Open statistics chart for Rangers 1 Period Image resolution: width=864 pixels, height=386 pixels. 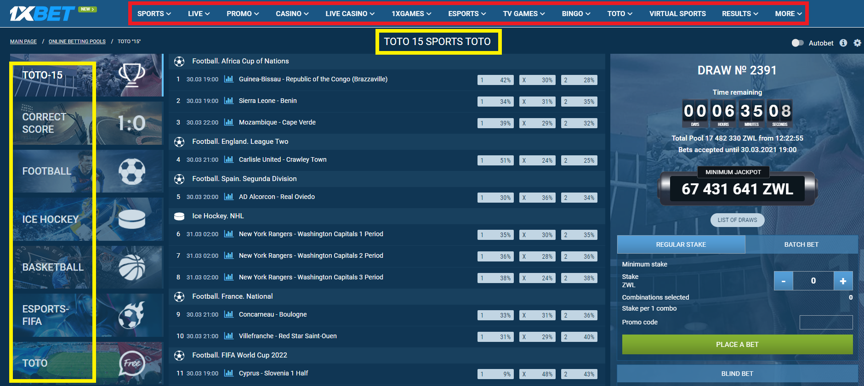click(x=229, y=234)
